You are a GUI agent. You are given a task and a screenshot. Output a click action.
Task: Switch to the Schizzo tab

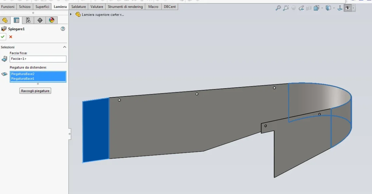pyautogui.click(x=25, y=7)
